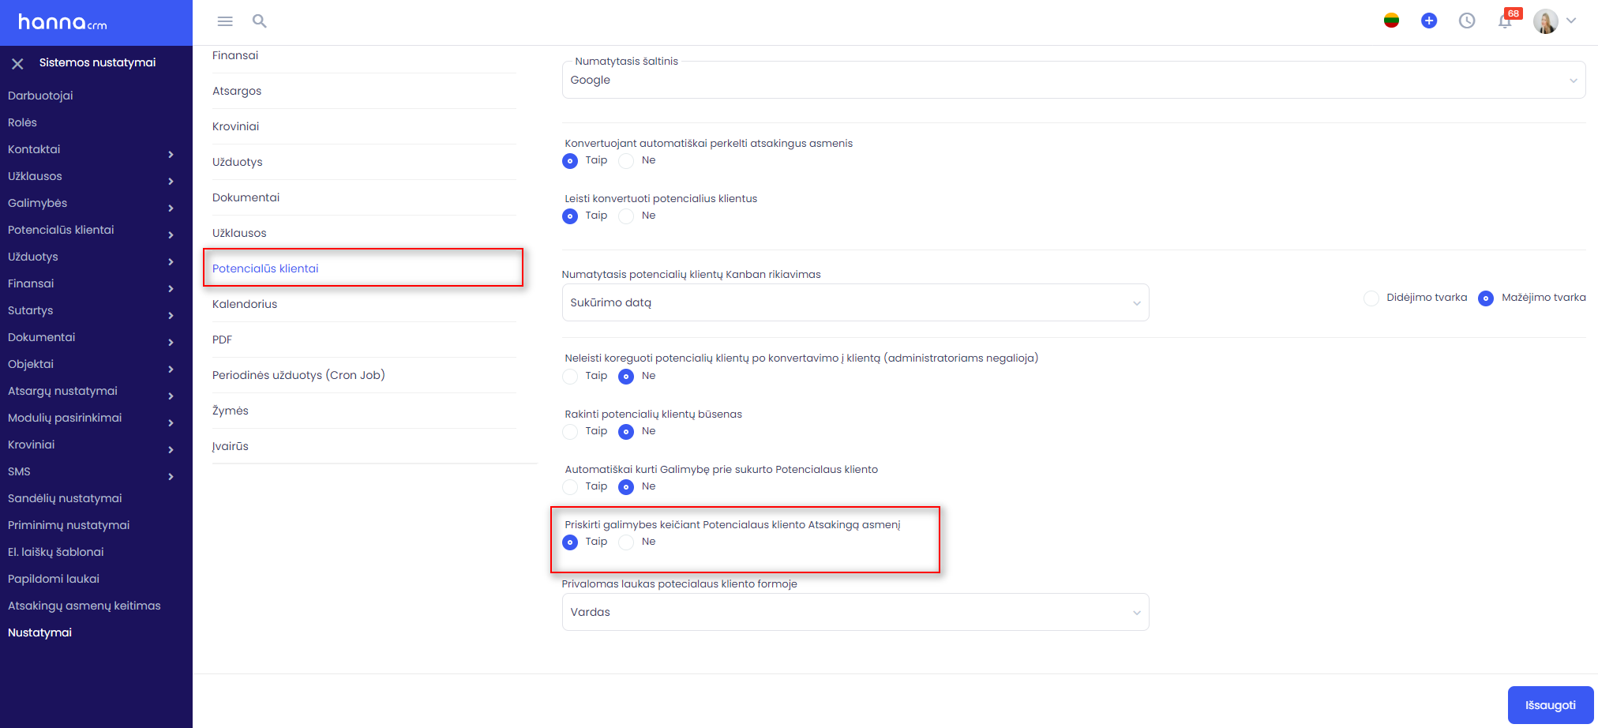Click the hanna crm logo
This screenshot has width=1598, height=728.
[62, 22]
